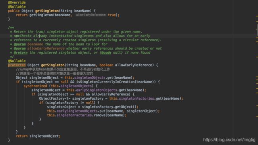Click the synchronized keyword

[35, 86]
